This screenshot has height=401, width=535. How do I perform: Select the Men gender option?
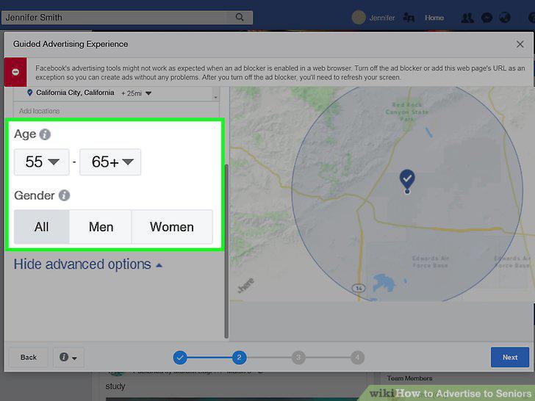(x=101, y=227)
